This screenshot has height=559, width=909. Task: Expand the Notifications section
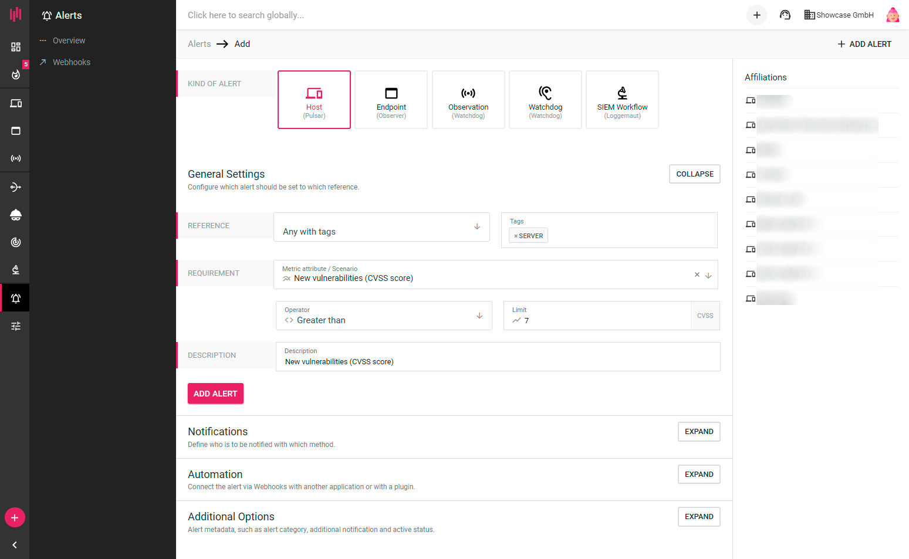click(698, 432)
